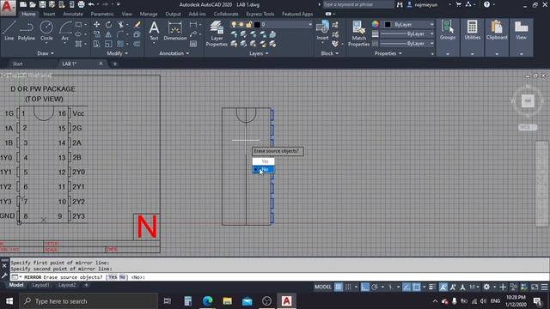Click the Explode tool icon

point(137,34)
